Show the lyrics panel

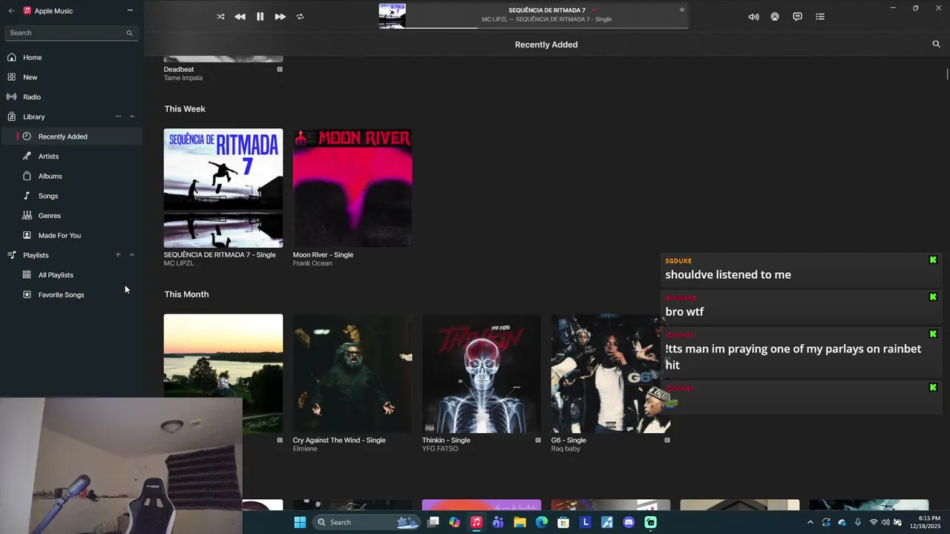[x=797, y=16]
